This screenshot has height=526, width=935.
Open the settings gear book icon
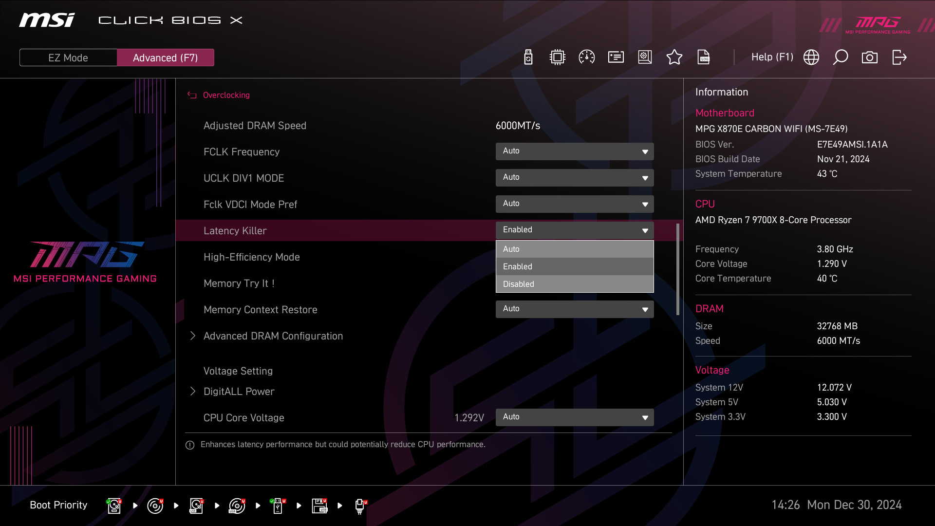click(645, 57)
